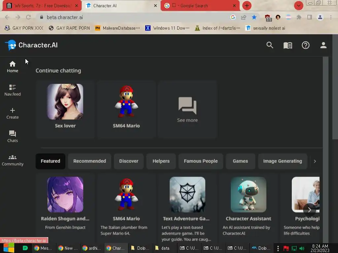
Task: Open SM64 Mario under Continue chatting
Action: click(126, 109)
